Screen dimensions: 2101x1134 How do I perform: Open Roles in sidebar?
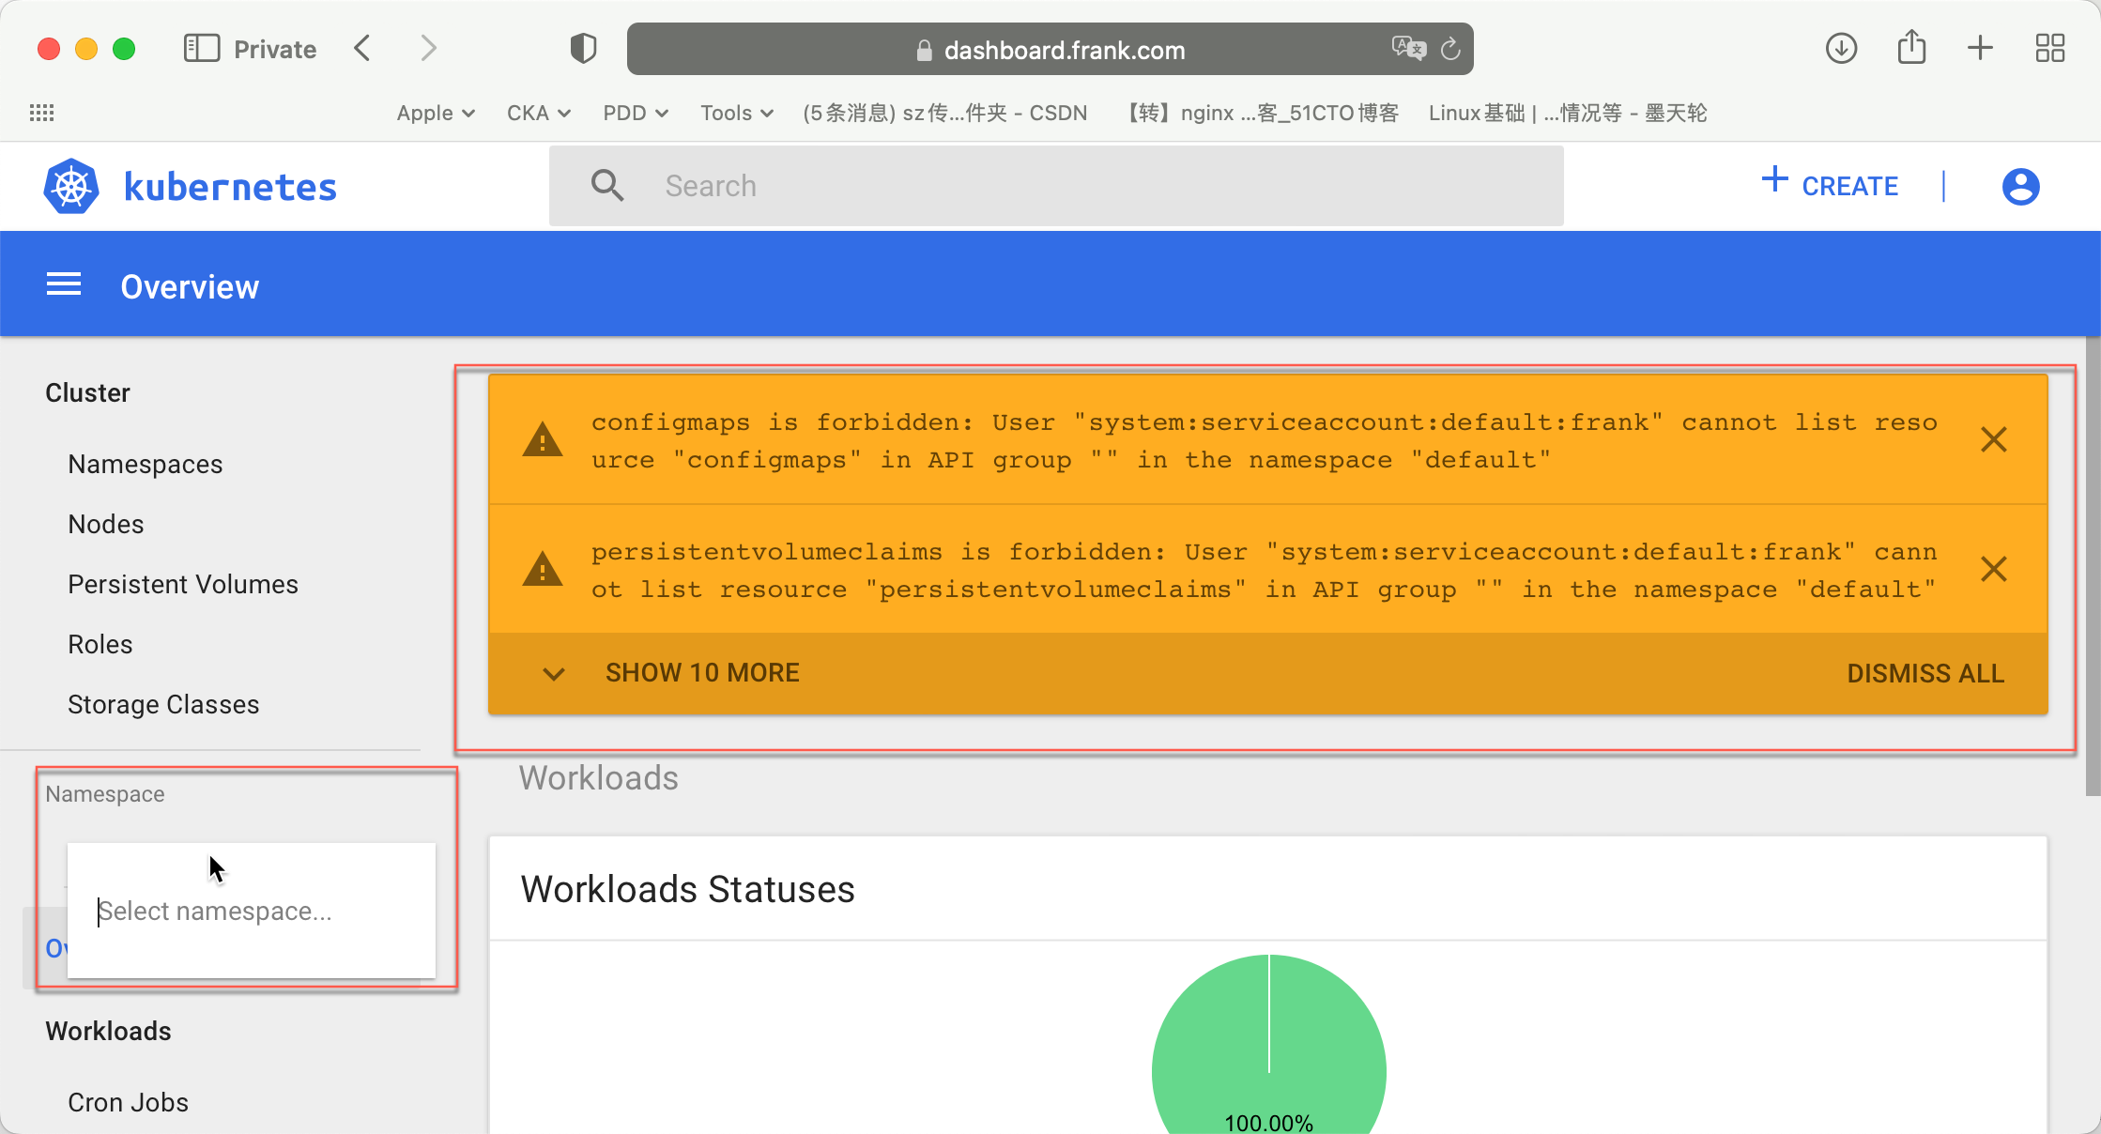click(100, 645)
